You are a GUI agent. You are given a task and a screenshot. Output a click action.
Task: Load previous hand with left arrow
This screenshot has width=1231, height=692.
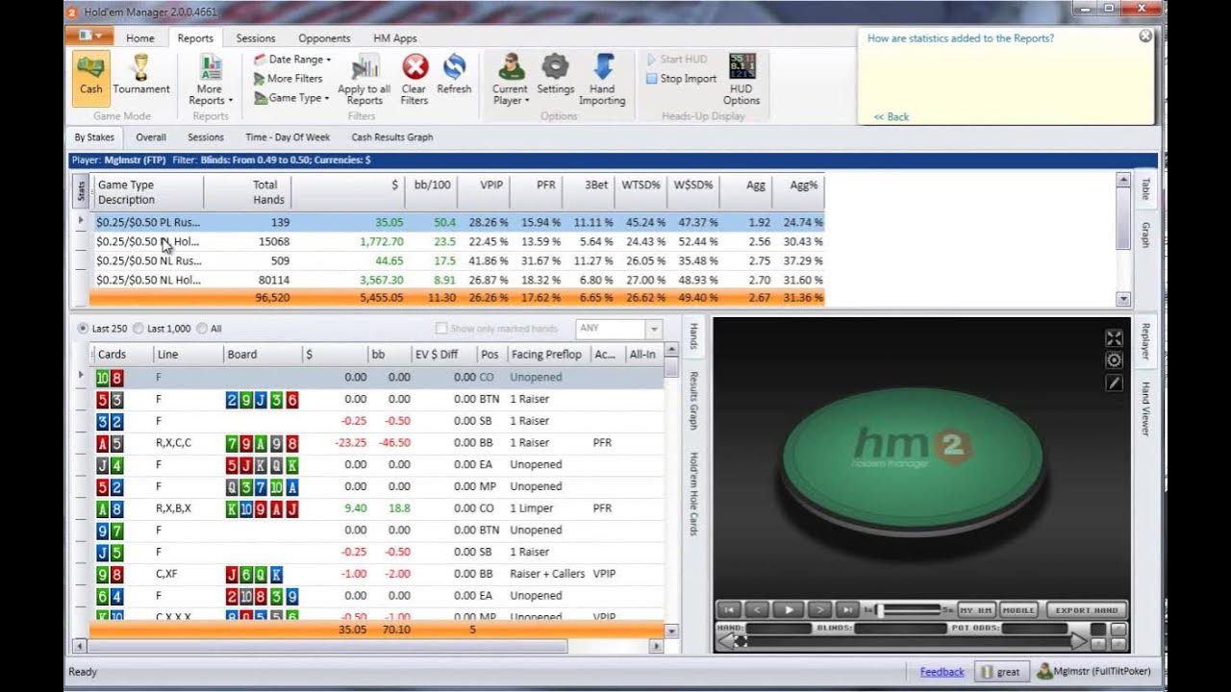pos(727,641)
